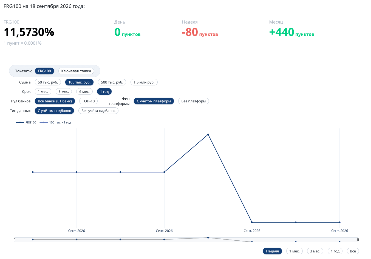Set the deposit term to 3 мес.
Image resolution: width=371 pixels, height=259 pixels.
click(64, 91)
